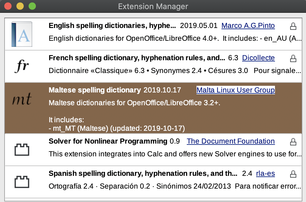Click the lock icon for Solver extension
306x202 pixels.
pyautogui.click(x=294, y=142)
